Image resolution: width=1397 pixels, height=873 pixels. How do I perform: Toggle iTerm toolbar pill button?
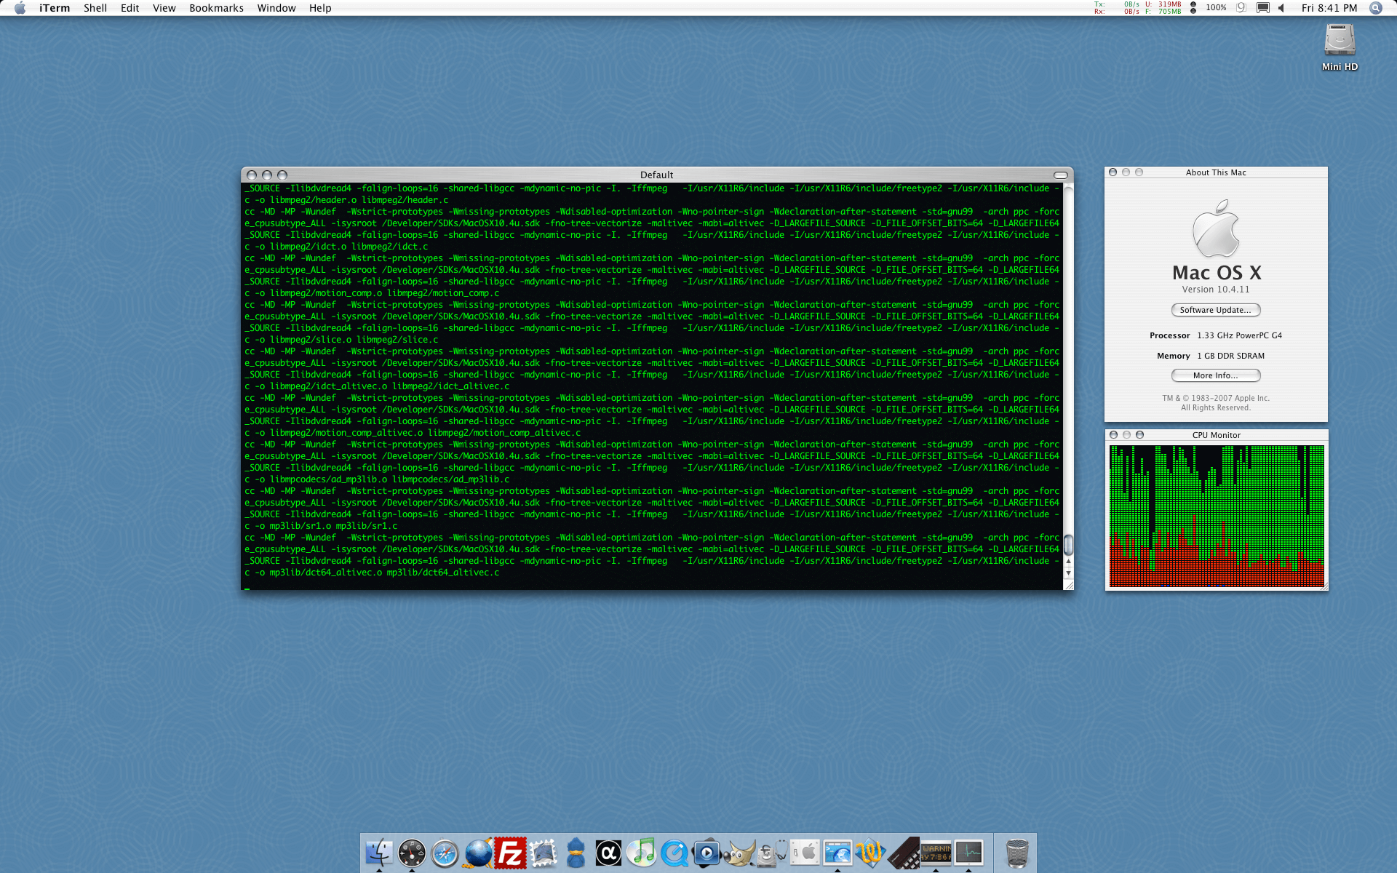[x=1060, y=175]
